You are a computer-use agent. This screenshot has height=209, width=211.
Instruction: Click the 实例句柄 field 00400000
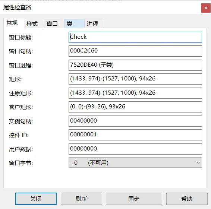pyautogui.click(x=135, y=121)
